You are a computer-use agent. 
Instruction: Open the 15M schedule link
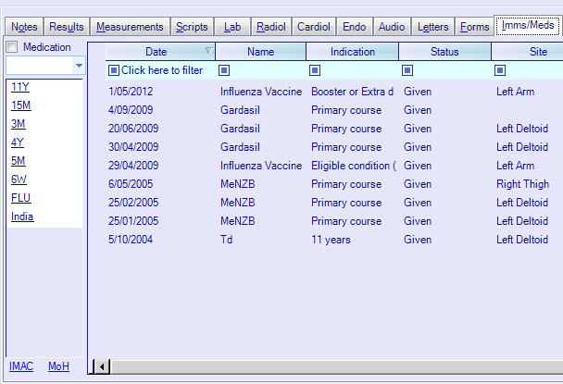(x=21, y=105)
